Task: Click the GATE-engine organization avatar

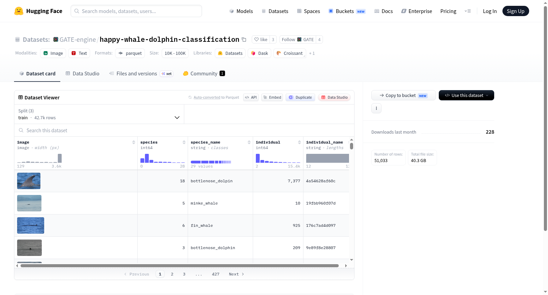Action: 56,39
